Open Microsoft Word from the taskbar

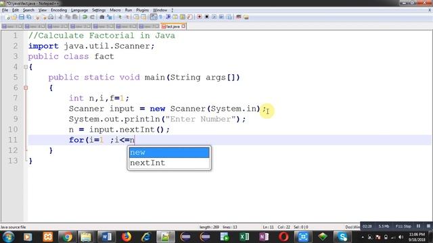coord(106,237)
